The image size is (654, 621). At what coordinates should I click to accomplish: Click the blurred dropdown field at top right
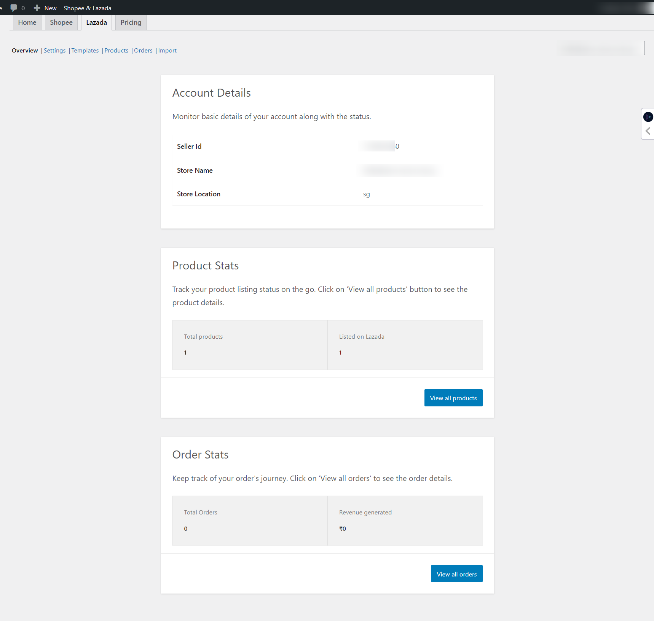click(601, 49)
